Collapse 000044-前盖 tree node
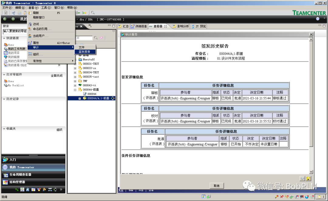 [x=75, y=90]
